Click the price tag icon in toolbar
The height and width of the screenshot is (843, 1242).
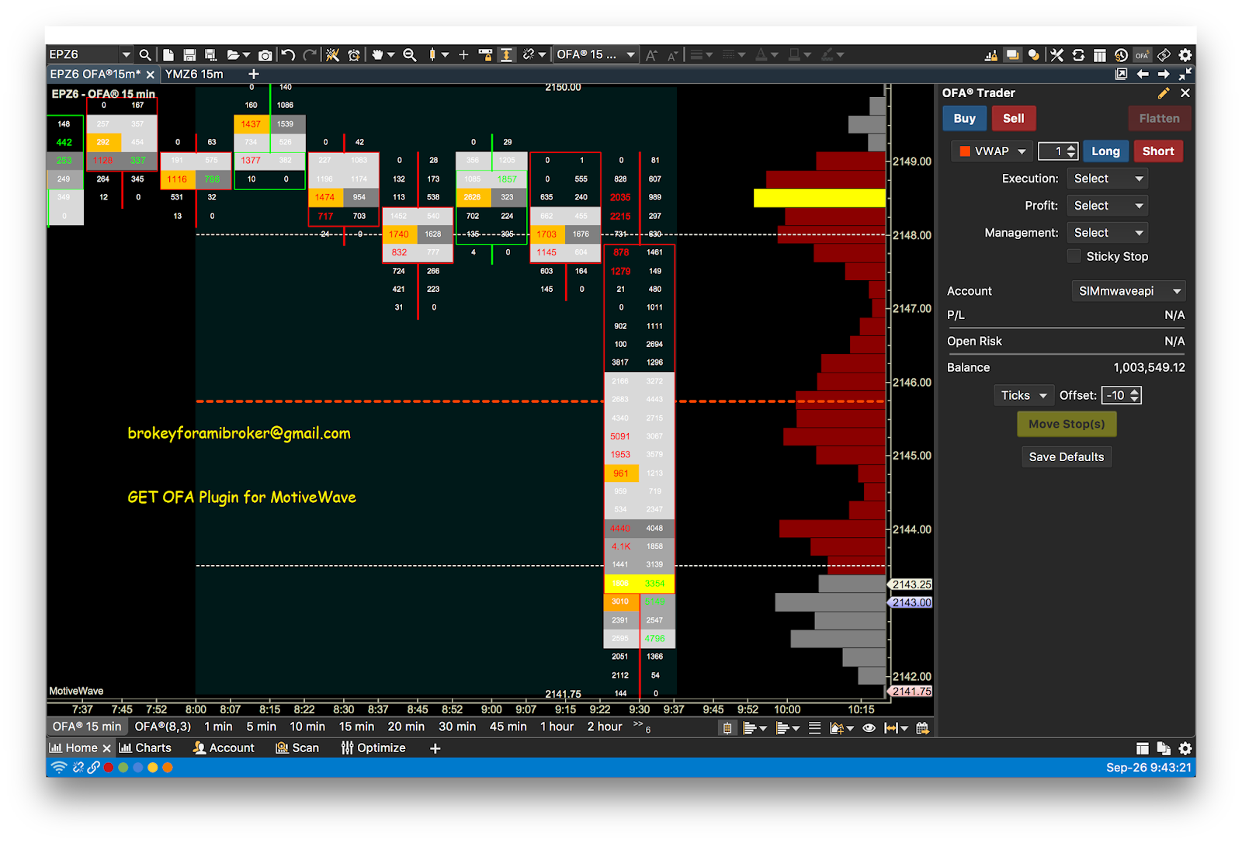coord(1164,54)
